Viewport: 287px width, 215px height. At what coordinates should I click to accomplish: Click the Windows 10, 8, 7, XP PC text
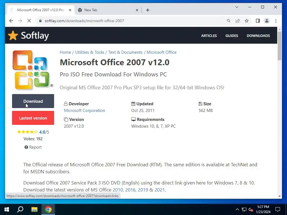coord(153,126)
